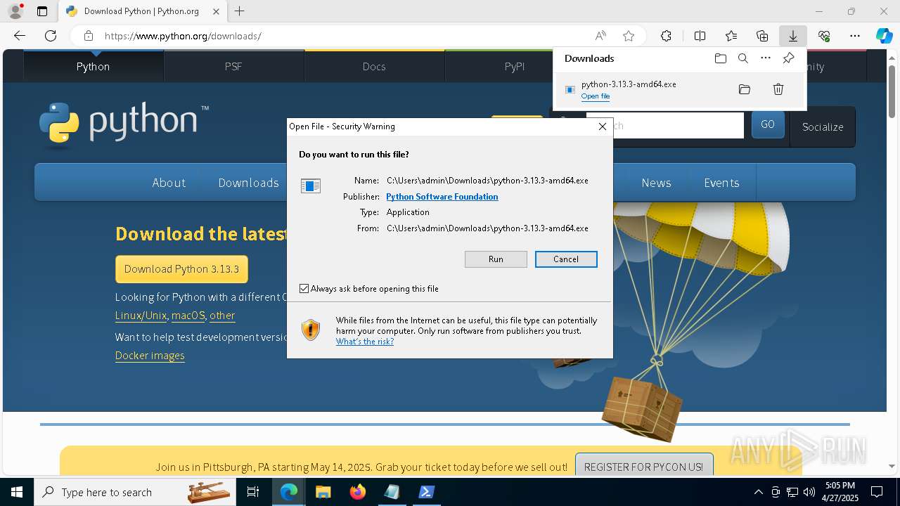Open Edge Settings and more menu
900x506 pixels.
tap(855, 36)
